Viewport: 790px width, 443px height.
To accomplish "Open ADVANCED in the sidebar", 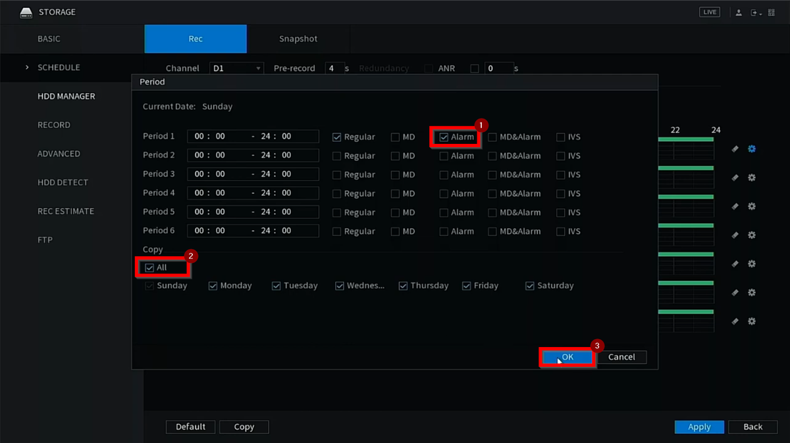I will pyautogui.click(x=59, y=154).
